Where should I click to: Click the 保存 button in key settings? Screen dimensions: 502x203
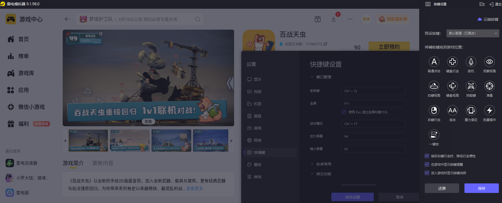click(x=482, y=188)
